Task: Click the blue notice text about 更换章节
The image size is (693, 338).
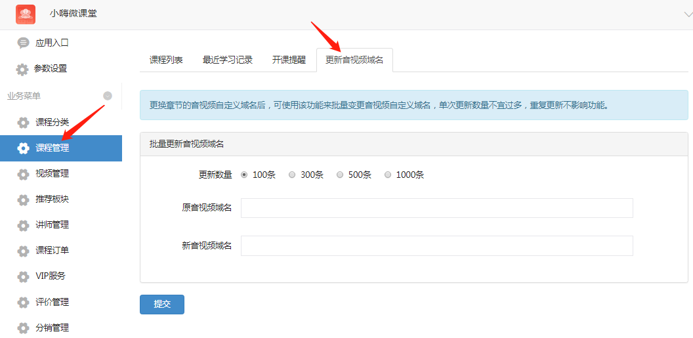Action: [x=379, y=106]
